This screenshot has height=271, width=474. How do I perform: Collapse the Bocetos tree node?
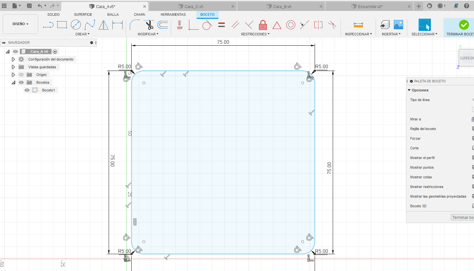(x=13, y=82)
